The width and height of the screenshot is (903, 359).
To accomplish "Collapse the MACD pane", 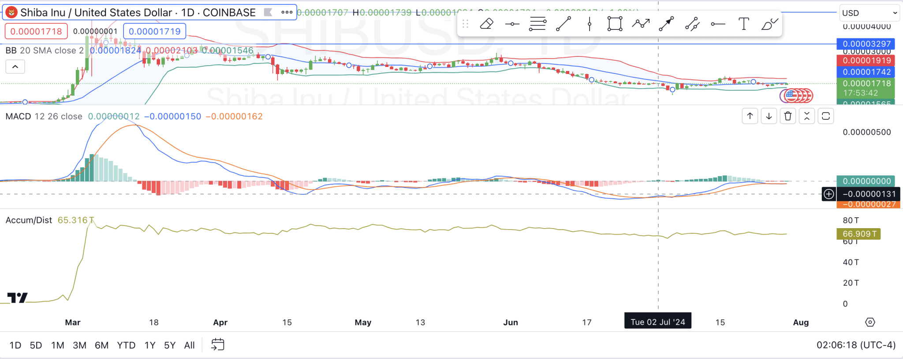I will point(807,116).
